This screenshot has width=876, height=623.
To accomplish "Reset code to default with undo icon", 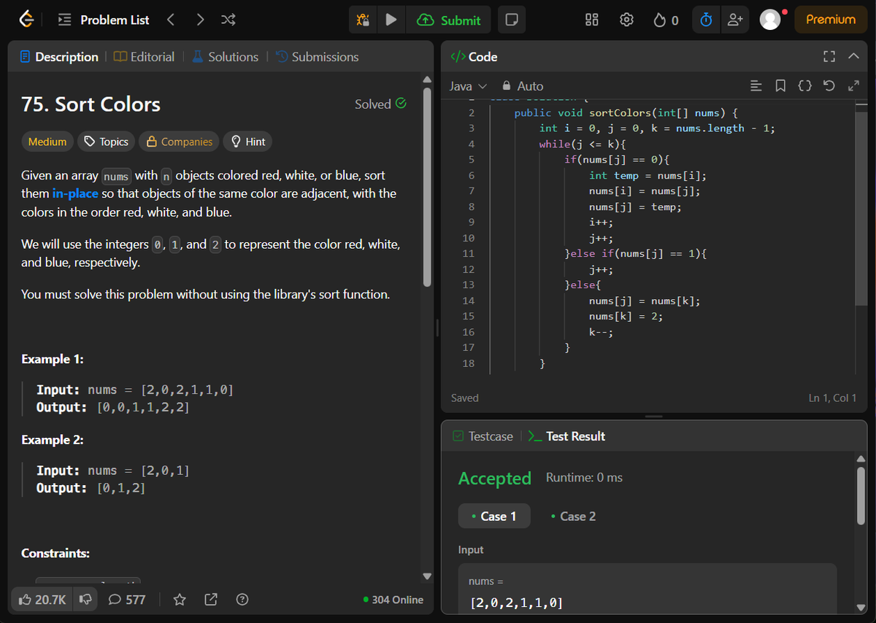I will click(x=829, y=86).
